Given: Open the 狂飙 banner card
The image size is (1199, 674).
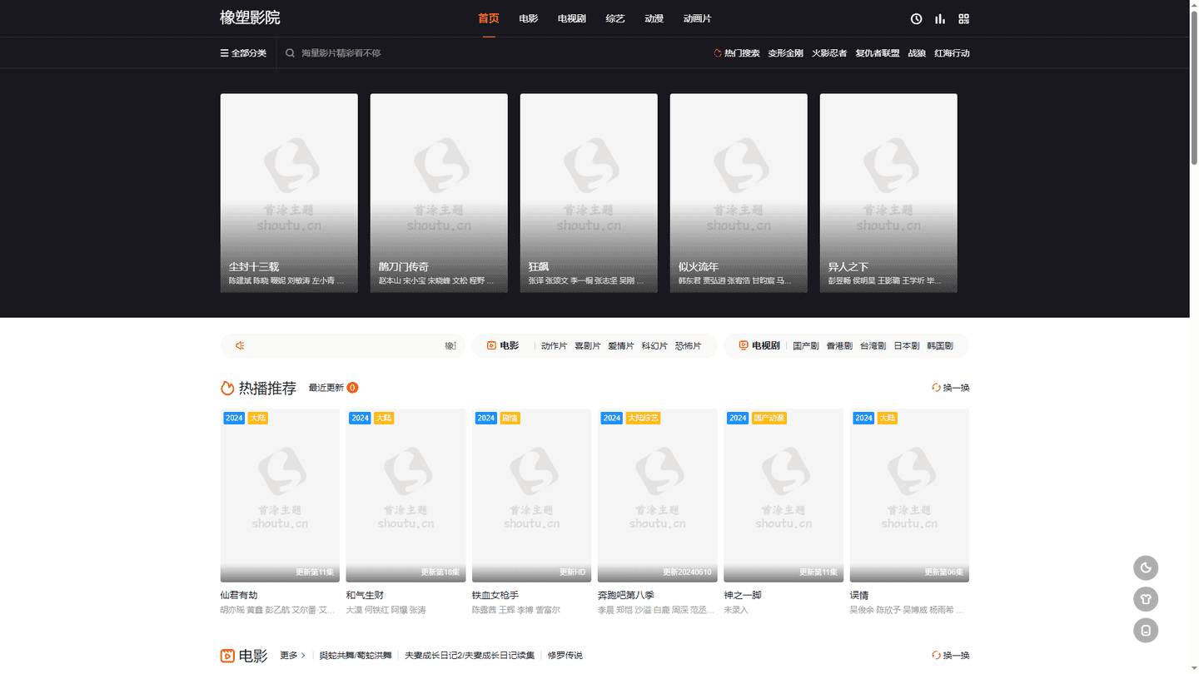Looking at the screenshot, I should pyautogui.click(x=589, y=193).
